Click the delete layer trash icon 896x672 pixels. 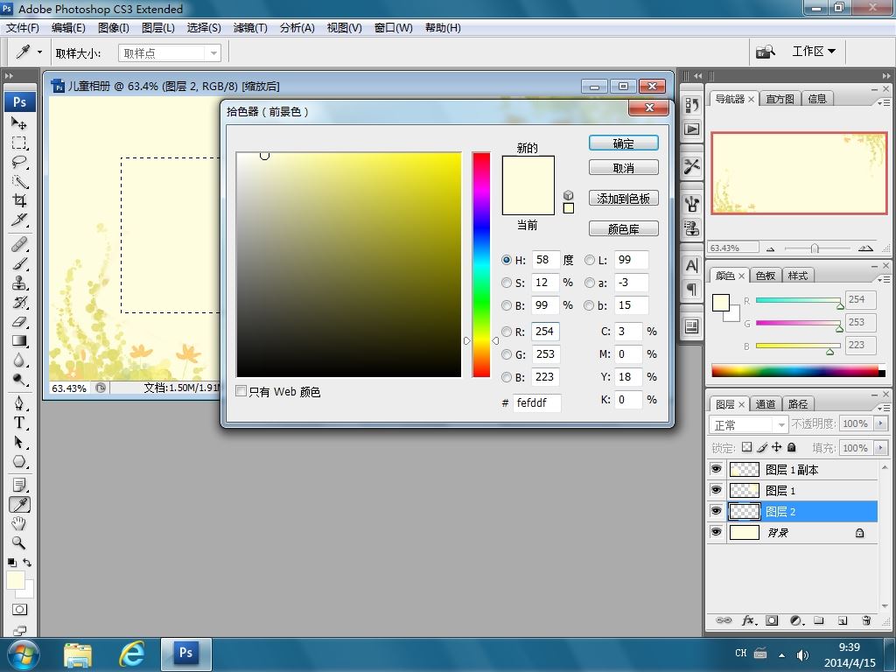866,620
